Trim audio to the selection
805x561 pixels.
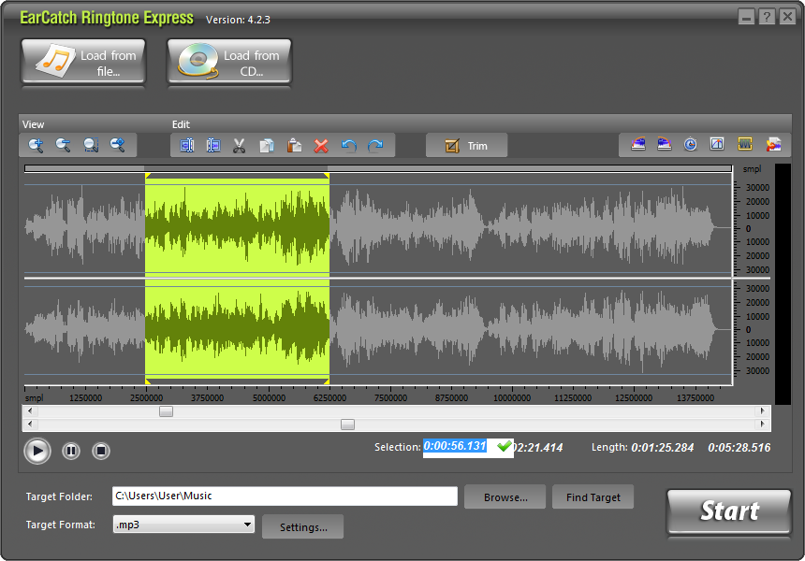click(x=467, y=146)
